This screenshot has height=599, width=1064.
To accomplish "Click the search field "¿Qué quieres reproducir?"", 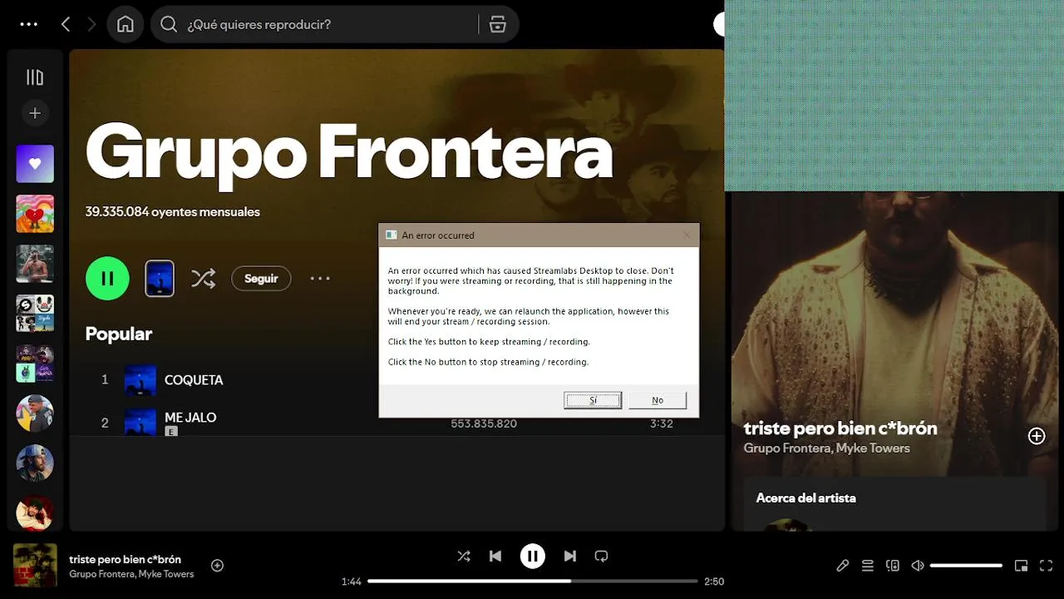I will pyautogui.click(x=316, y=24).
